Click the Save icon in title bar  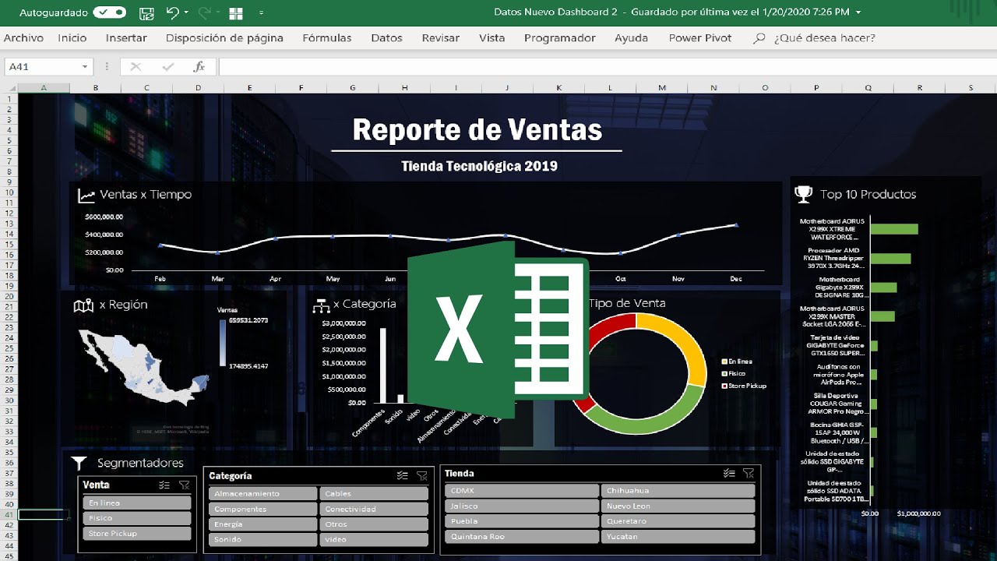(x=146, y=12)
